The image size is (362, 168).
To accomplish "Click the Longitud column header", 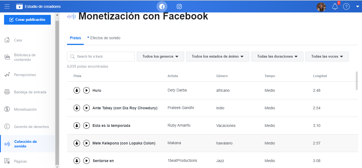I will (320, 76).
